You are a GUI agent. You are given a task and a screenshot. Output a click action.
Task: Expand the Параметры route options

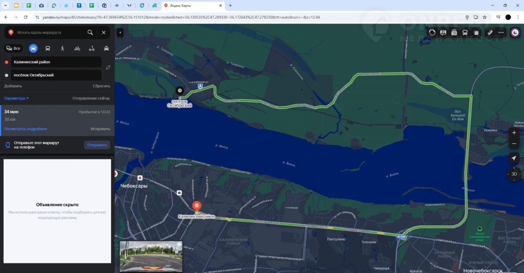pyautogui.click(x=17, y=98)
